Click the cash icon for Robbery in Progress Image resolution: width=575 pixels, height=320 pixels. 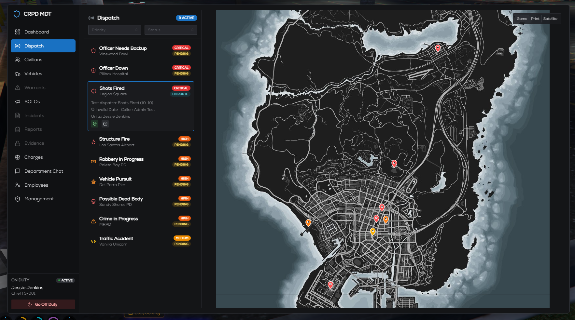click(93, 162)
